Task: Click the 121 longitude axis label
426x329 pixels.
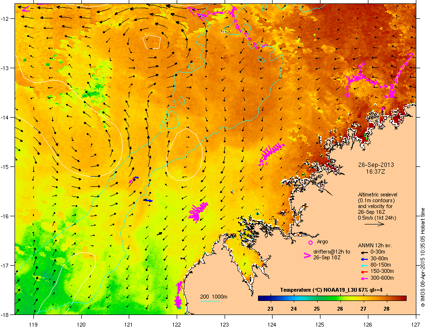Action: click(x=129, y=324)
